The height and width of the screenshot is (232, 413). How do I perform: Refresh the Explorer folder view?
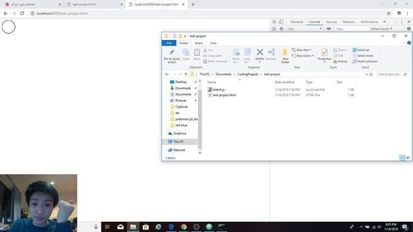(x=372, y=75)
